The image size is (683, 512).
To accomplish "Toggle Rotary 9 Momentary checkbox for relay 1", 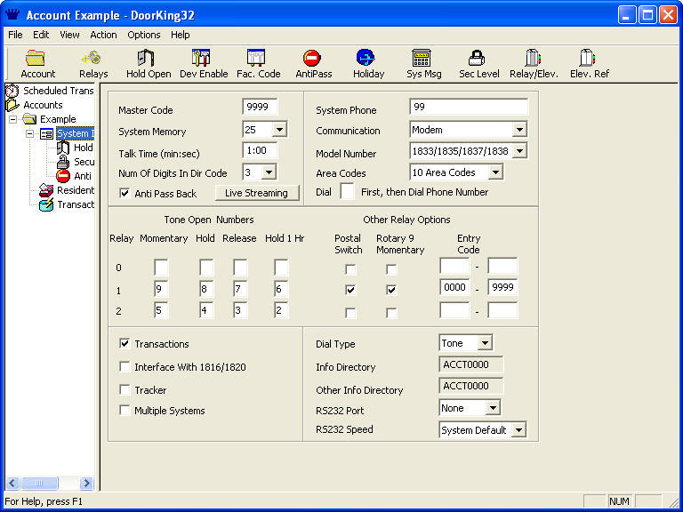I will pos(391,290).
